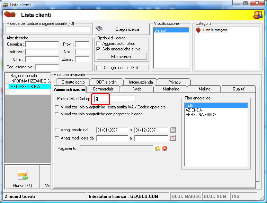Click the Prov. field

point(82,44)
